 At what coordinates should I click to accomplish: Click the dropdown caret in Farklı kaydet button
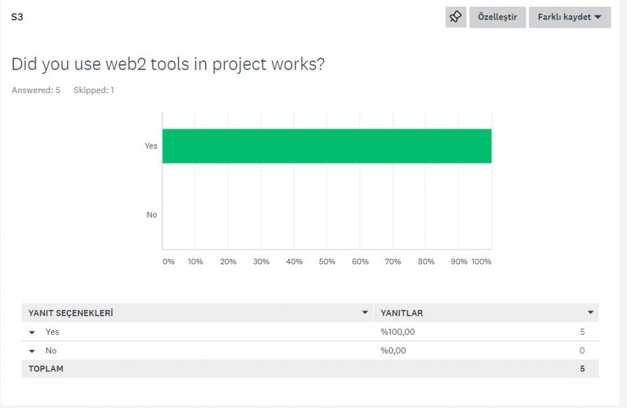click(597, 17)
